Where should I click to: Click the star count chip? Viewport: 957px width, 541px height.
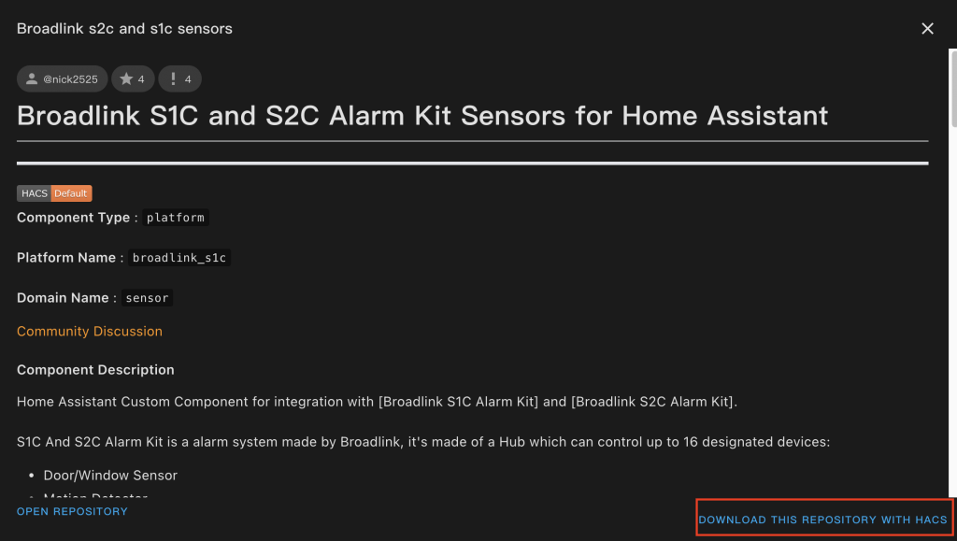133,79
